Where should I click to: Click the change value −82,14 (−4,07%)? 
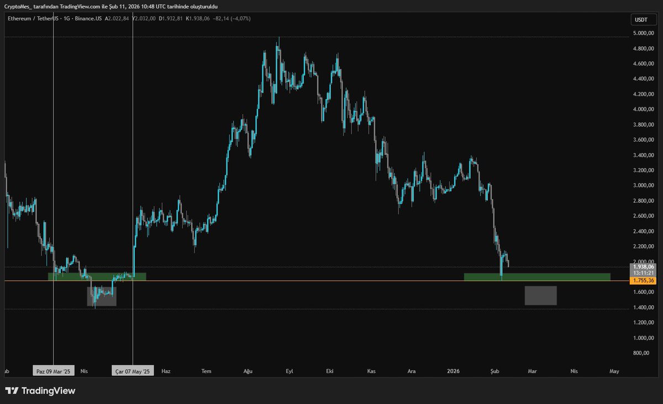[x=233, y=19]
